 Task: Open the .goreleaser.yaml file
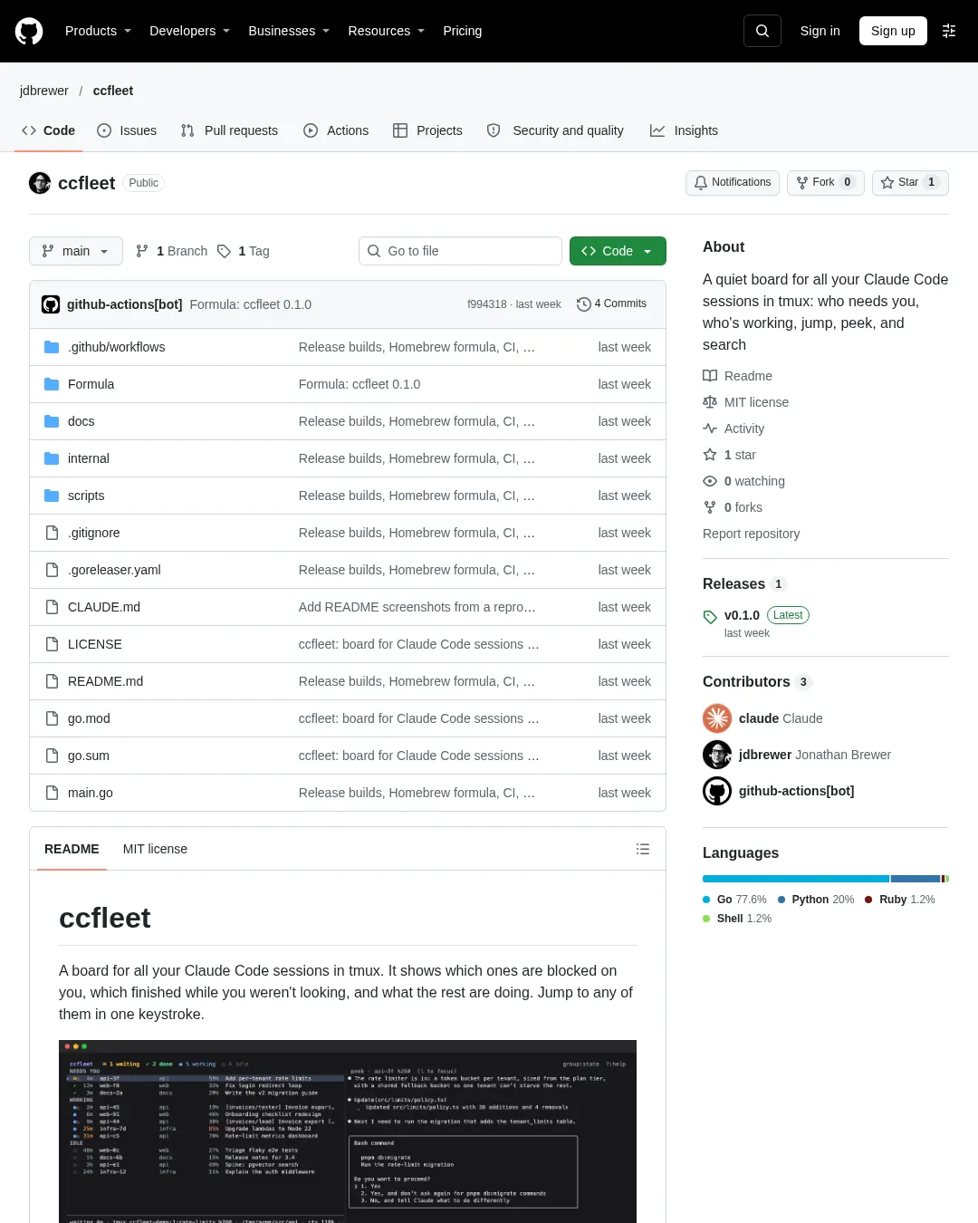(114, 570)
